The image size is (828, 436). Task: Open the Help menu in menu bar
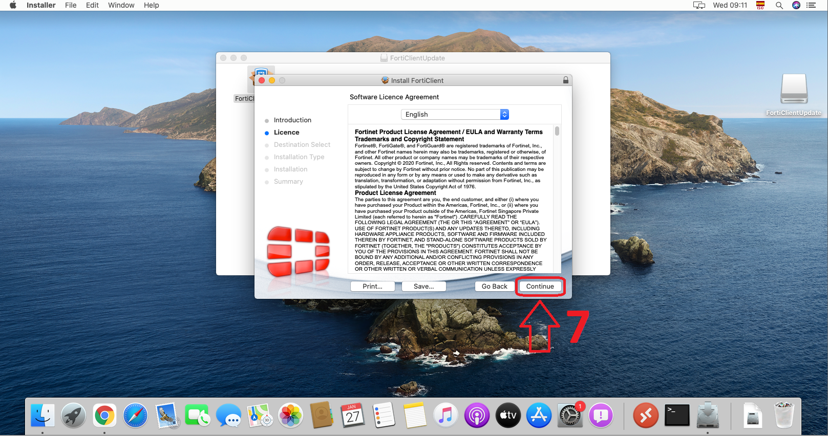(x=151, y=5)
